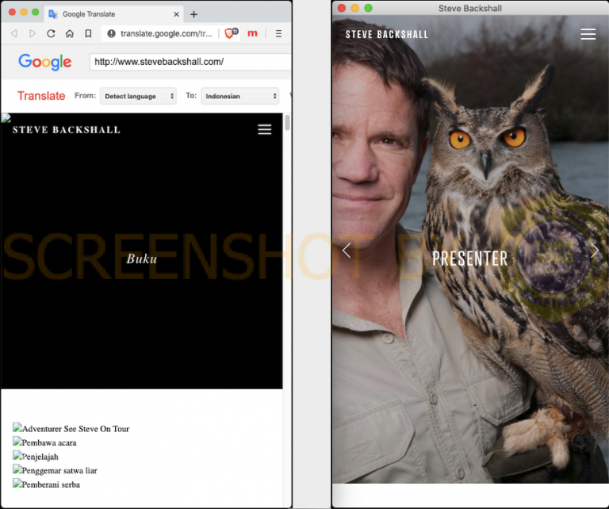Click the translate URL input field
The image size is (609, 509).
coord(190,62)
